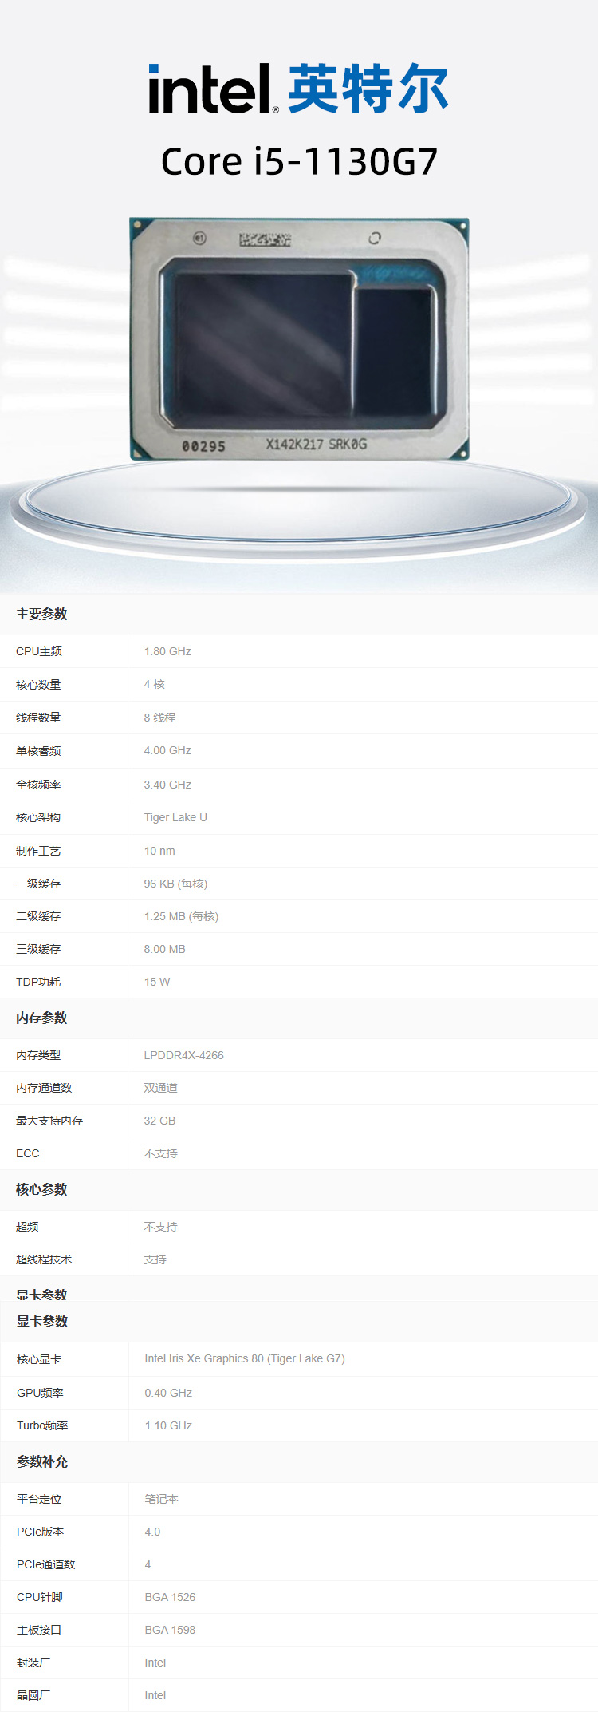Click the 最大支持内存 label
Image resolution: width=598 pixels, height=1712 pixels.
[49, 1121]
